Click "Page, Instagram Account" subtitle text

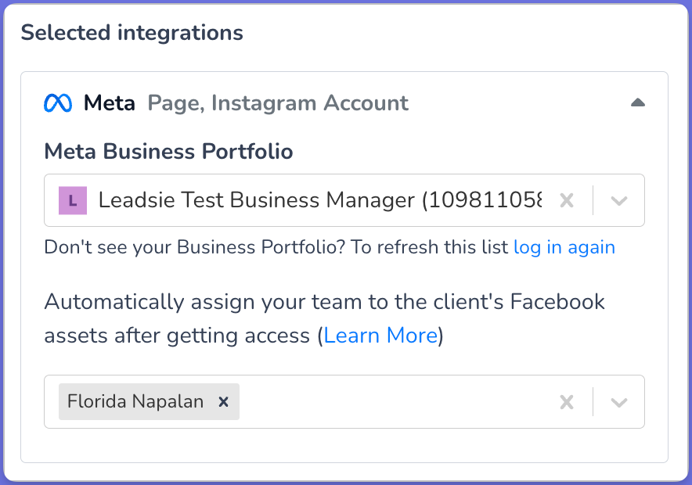tap(278, 103)
